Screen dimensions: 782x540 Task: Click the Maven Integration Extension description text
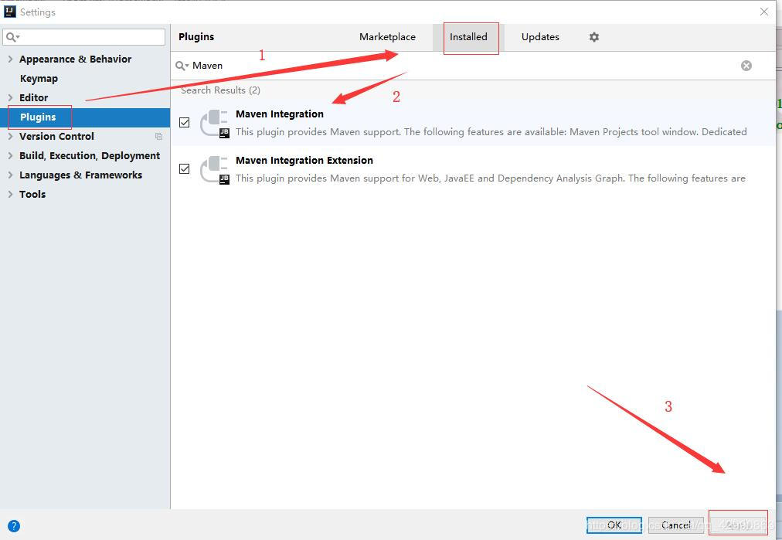click(490, 178)
